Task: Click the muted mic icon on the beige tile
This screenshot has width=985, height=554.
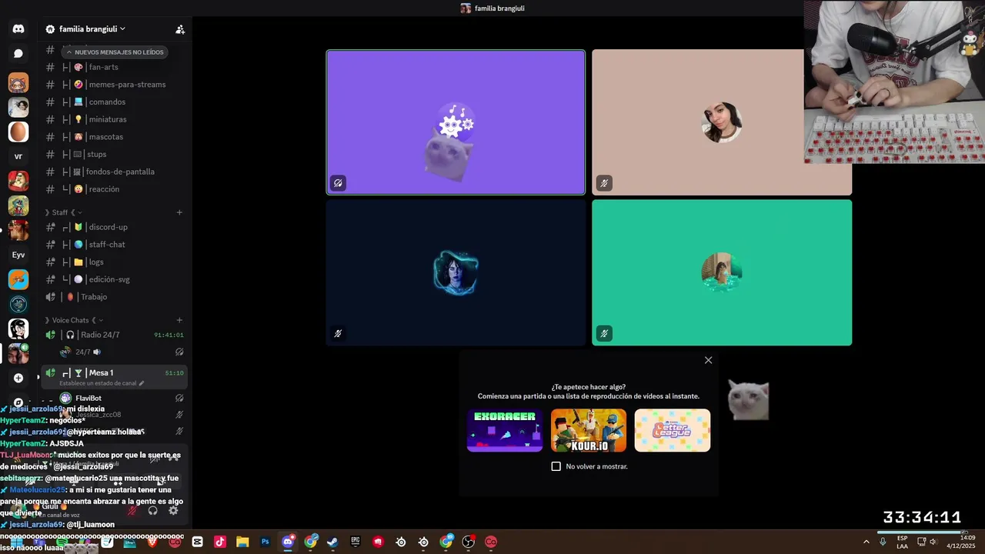Action: (x=604, y=183)
